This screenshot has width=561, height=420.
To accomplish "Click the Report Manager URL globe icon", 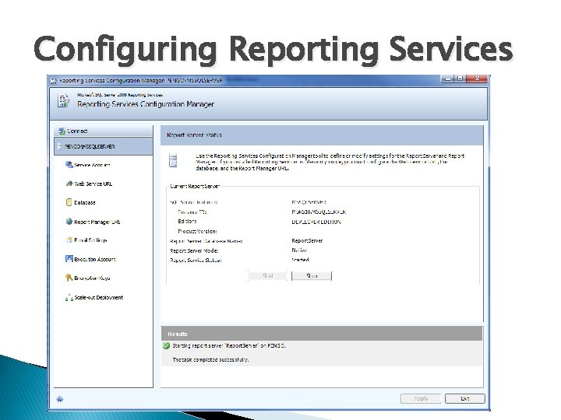I will pos(69,222).
